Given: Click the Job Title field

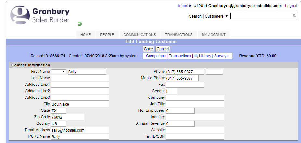Looking at the screenshot, I should pos(195,104).
